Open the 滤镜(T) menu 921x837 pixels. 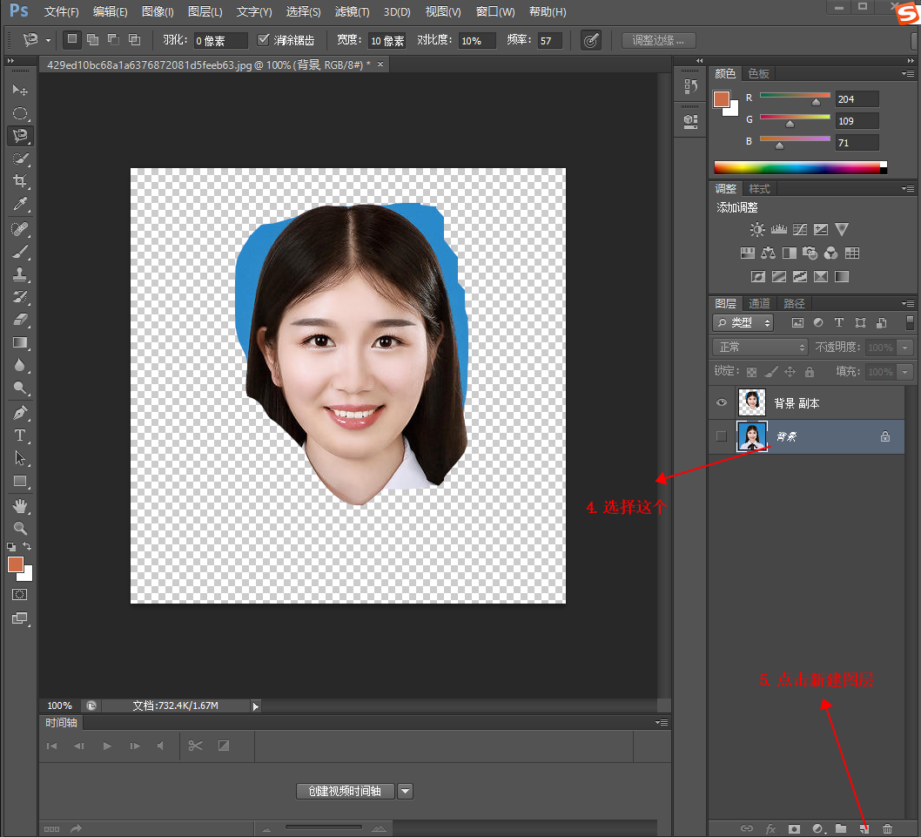pyautogui.click(x=352, y=12)
